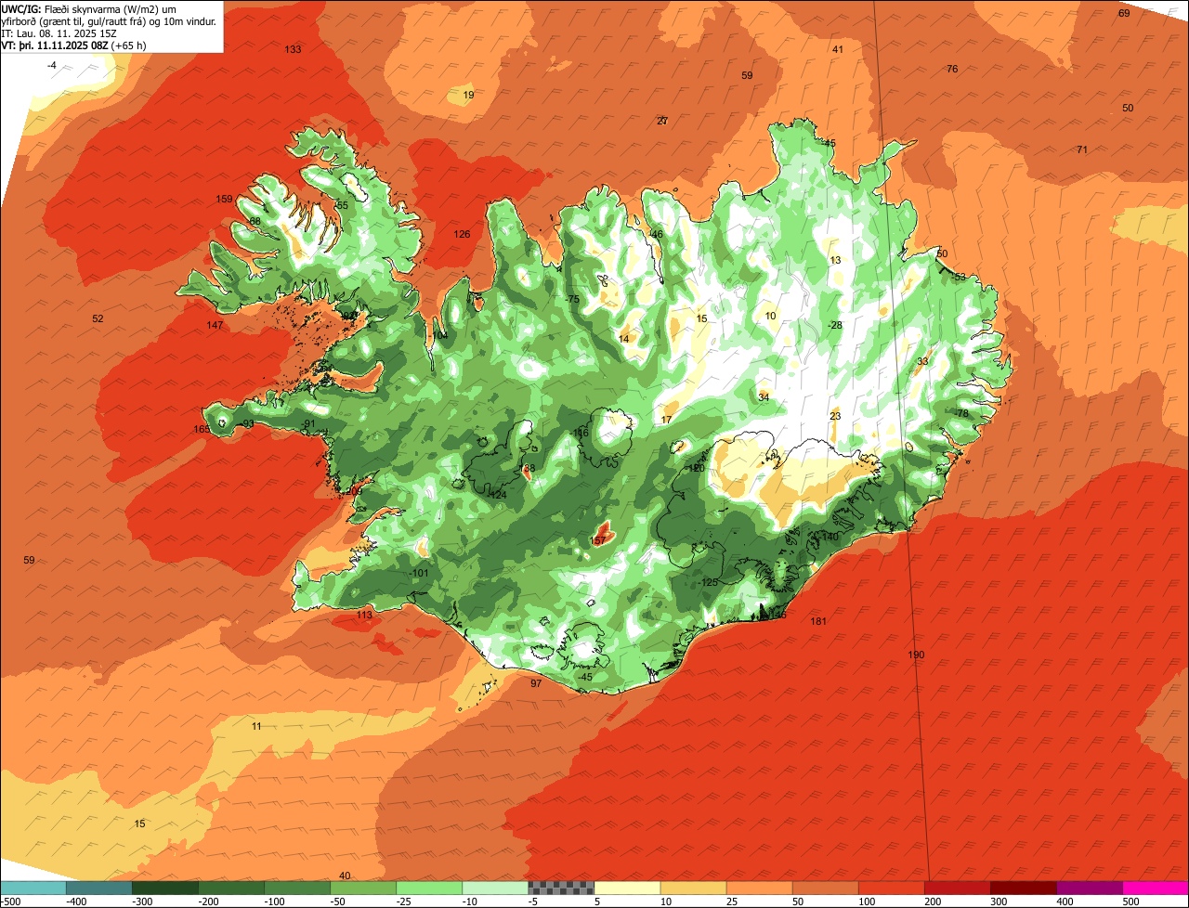Select the legend label -200

tap(208, 901)
